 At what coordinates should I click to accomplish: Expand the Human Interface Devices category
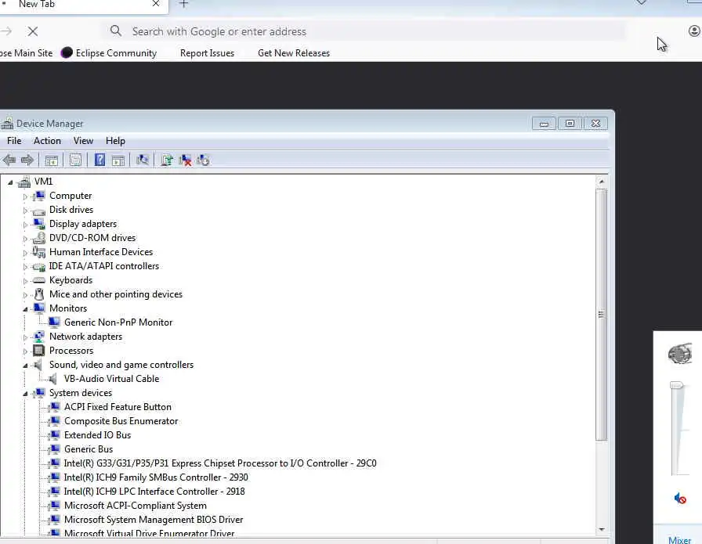click(x=25, y=253)
